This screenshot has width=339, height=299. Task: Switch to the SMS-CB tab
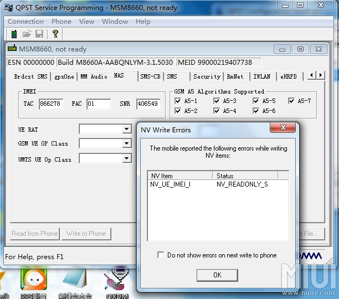(x=150, y=76)
